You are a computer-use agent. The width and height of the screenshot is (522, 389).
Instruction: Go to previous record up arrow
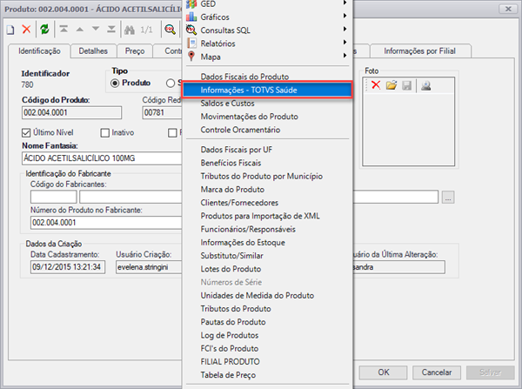79,30
